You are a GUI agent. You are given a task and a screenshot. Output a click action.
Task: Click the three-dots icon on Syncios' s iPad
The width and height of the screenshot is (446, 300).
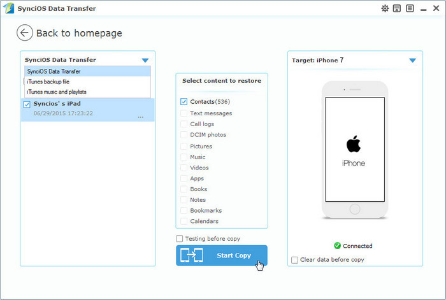(x=141, y=117)
